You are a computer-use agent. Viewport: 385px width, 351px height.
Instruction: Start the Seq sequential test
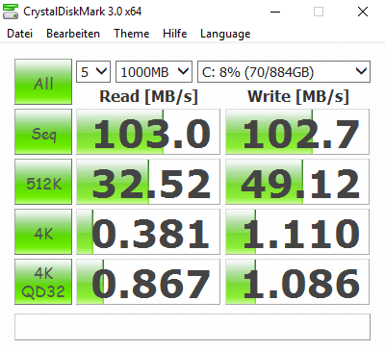(x=43, y=132)
